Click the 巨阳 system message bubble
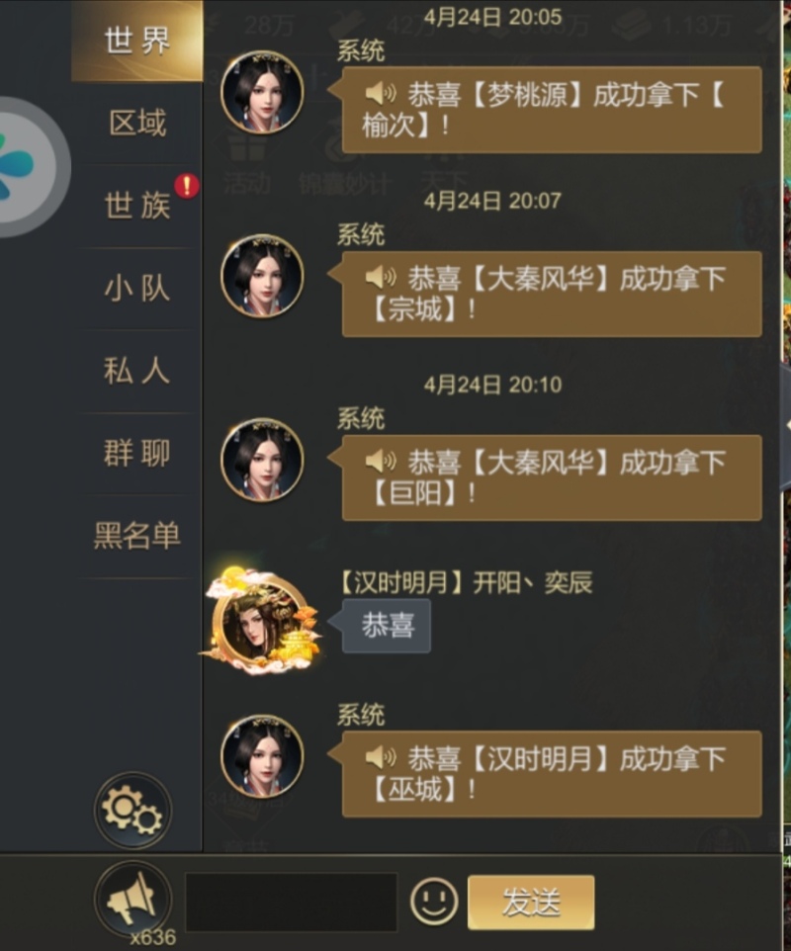Viewport: 791px width, 951px height. (552, 477)
